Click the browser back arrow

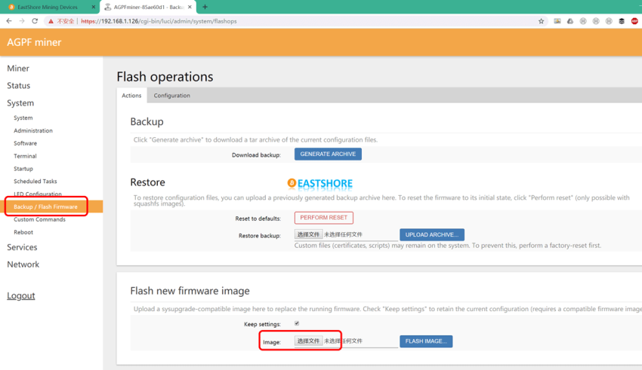(x=9, y=21)
